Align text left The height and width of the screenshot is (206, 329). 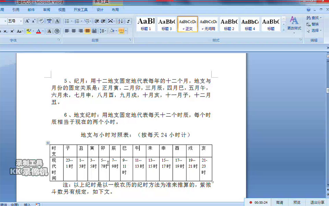67,31
